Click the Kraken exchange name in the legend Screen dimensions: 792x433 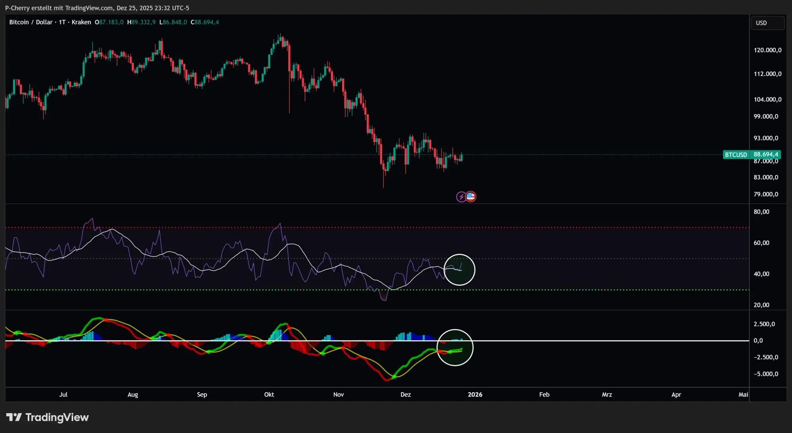tap(81, 22)
